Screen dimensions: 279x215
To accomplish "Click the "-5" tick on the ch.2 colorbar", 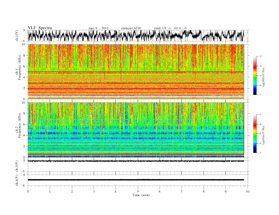I will [260, 133].
